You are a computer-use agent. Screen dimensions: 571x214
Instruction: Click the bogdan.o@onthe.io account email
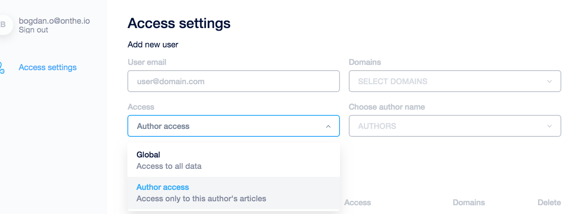pyautogui.click(x=54, y=21)
